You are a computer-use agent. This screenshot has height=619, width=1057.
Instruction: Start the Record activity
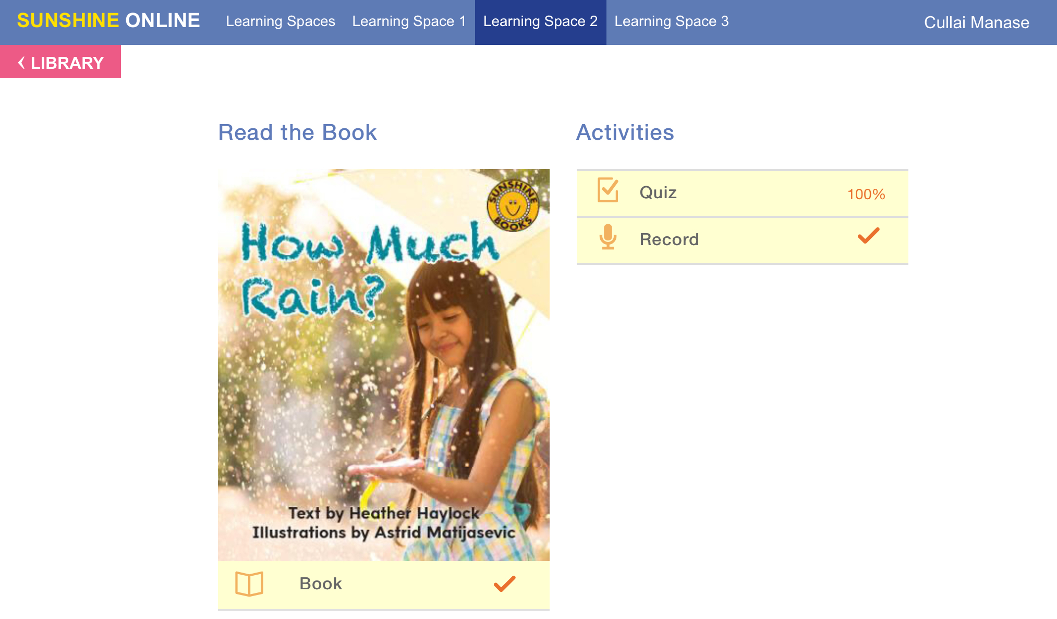pyautogui.click(x=743, y=240)
